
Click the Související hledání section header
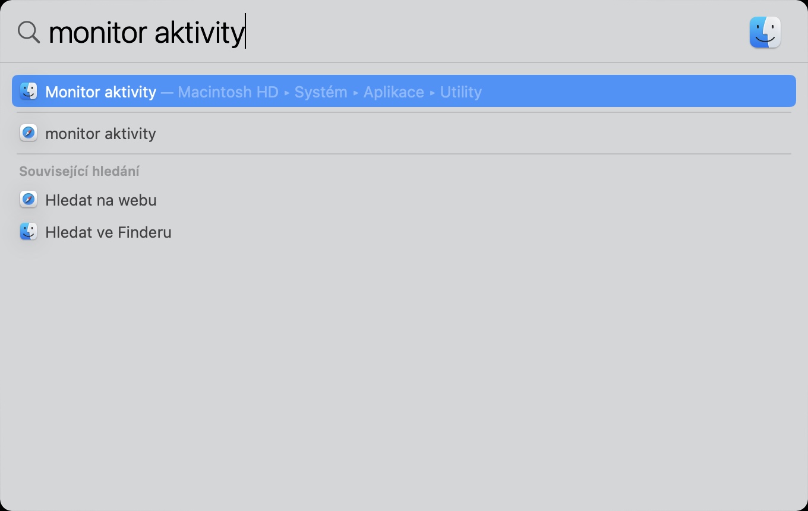click(x=79, y=171)
